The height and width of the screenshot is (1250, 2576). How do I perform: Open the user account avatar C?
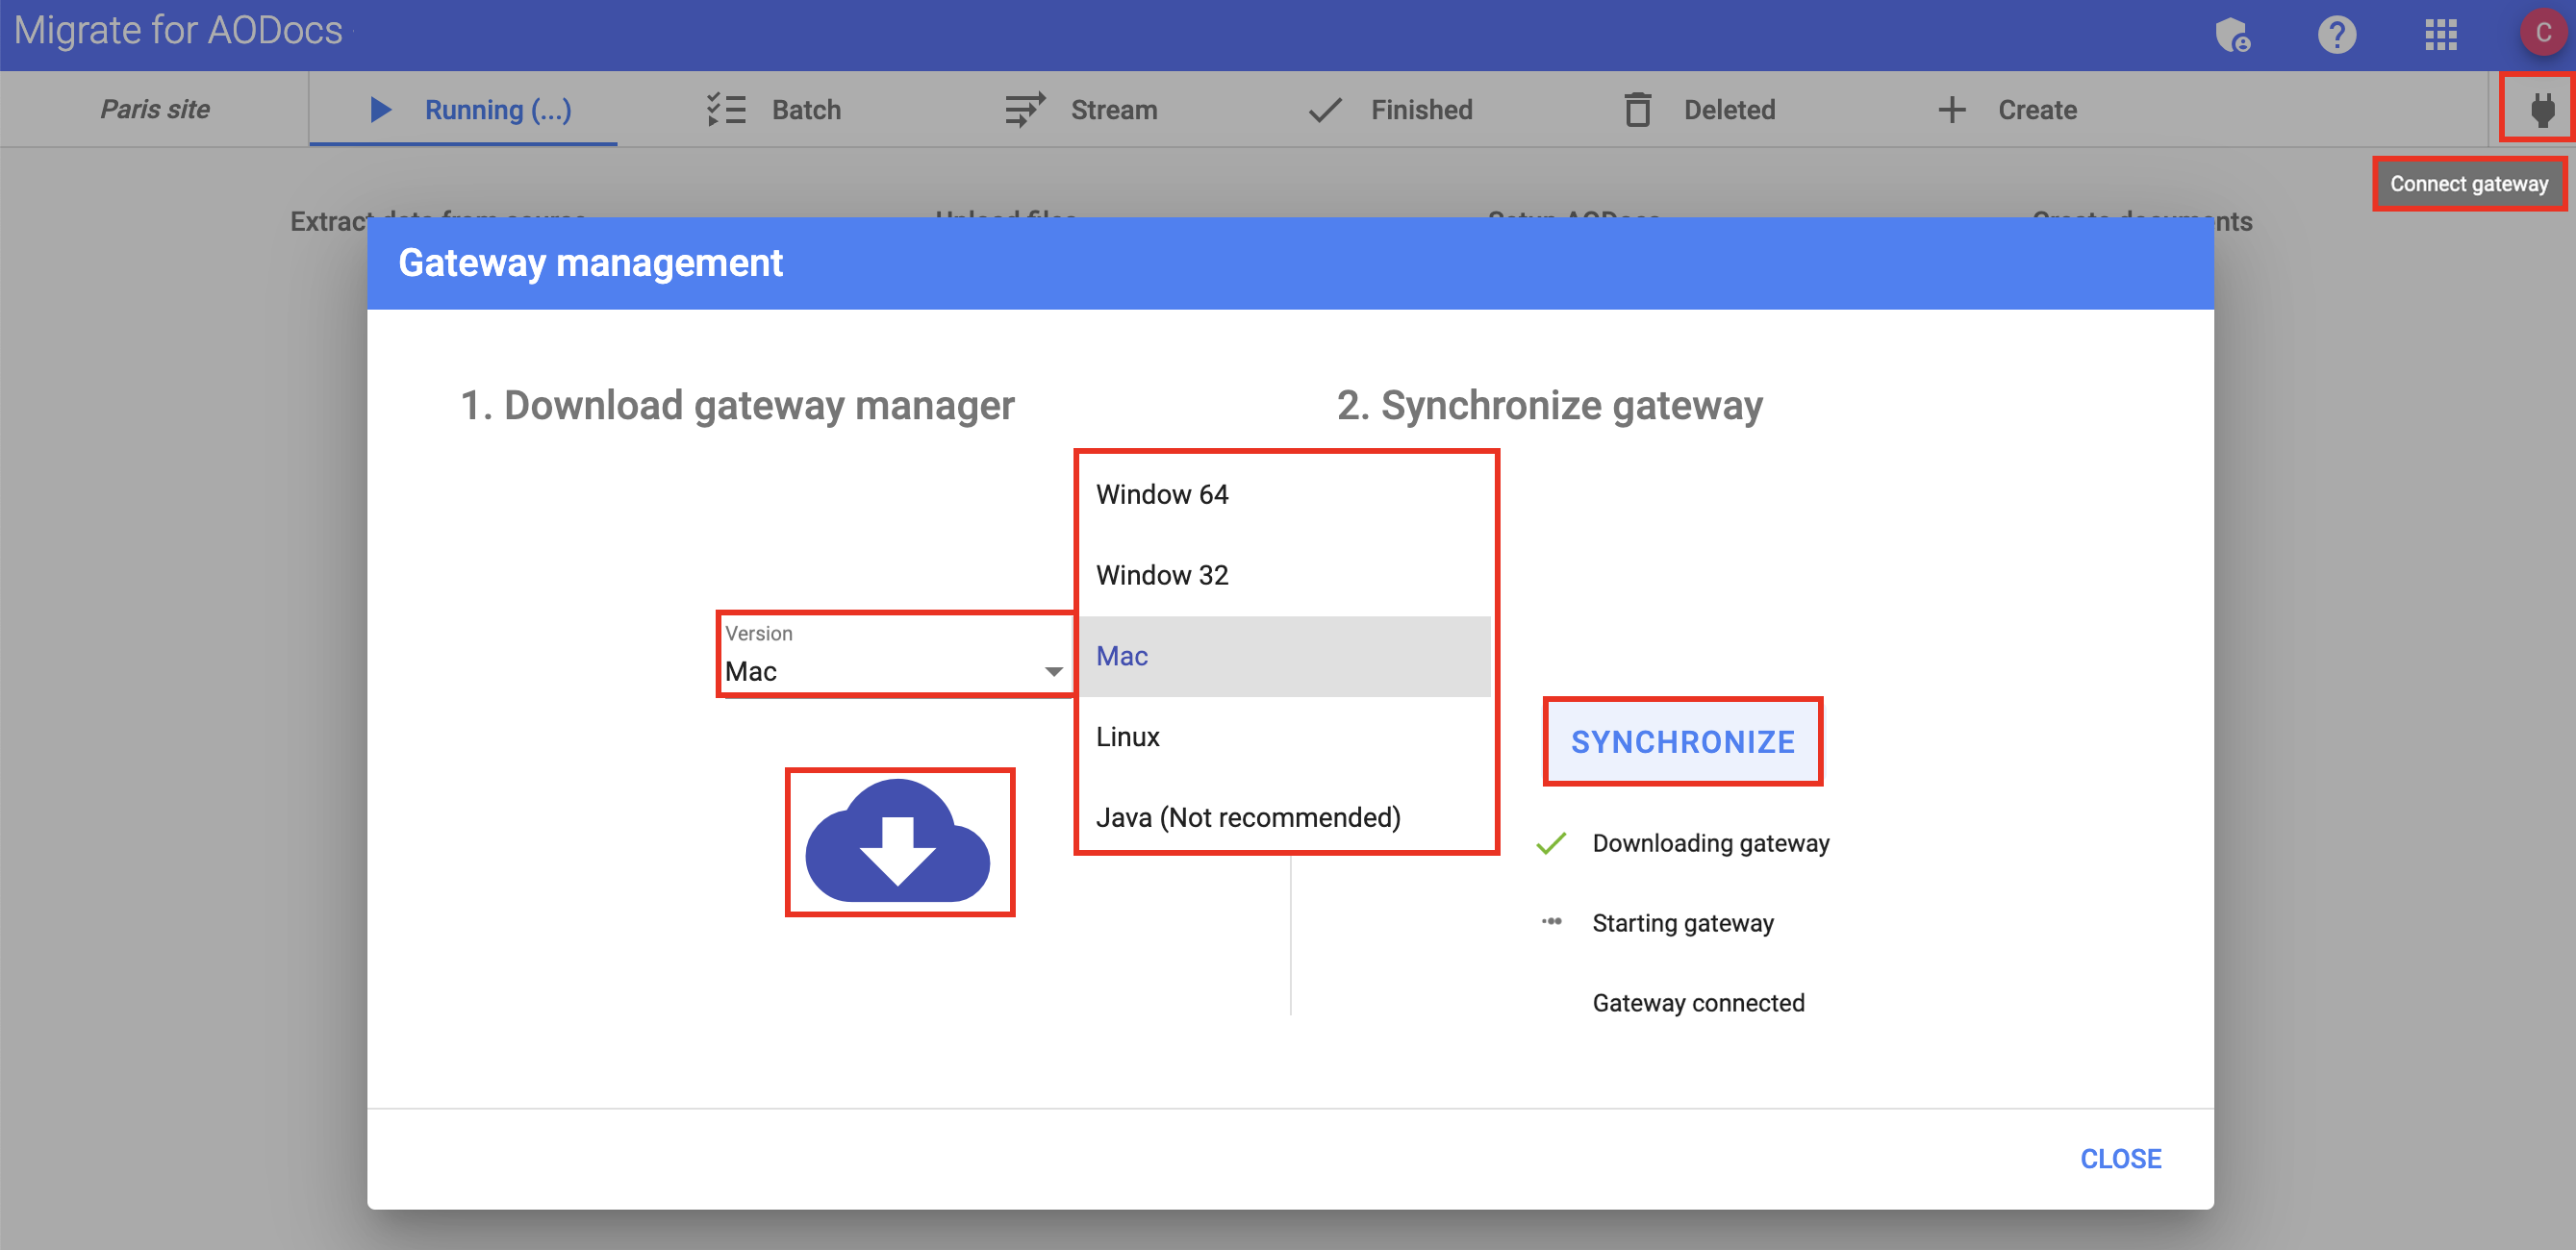2543,33
